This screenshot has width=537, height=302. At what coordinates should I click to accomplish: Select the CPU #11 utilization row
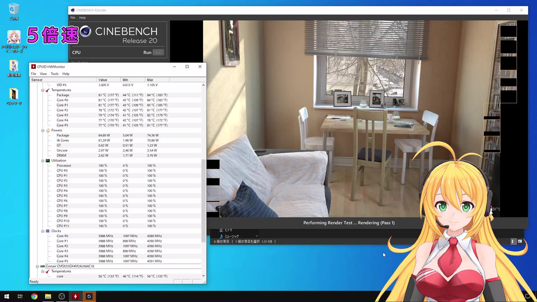click(x=115, y=226)
